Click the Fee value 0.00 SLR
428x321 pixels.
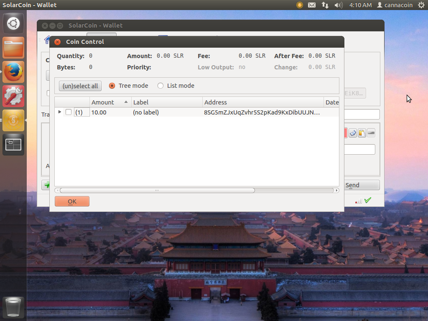[x=252, y=56]
